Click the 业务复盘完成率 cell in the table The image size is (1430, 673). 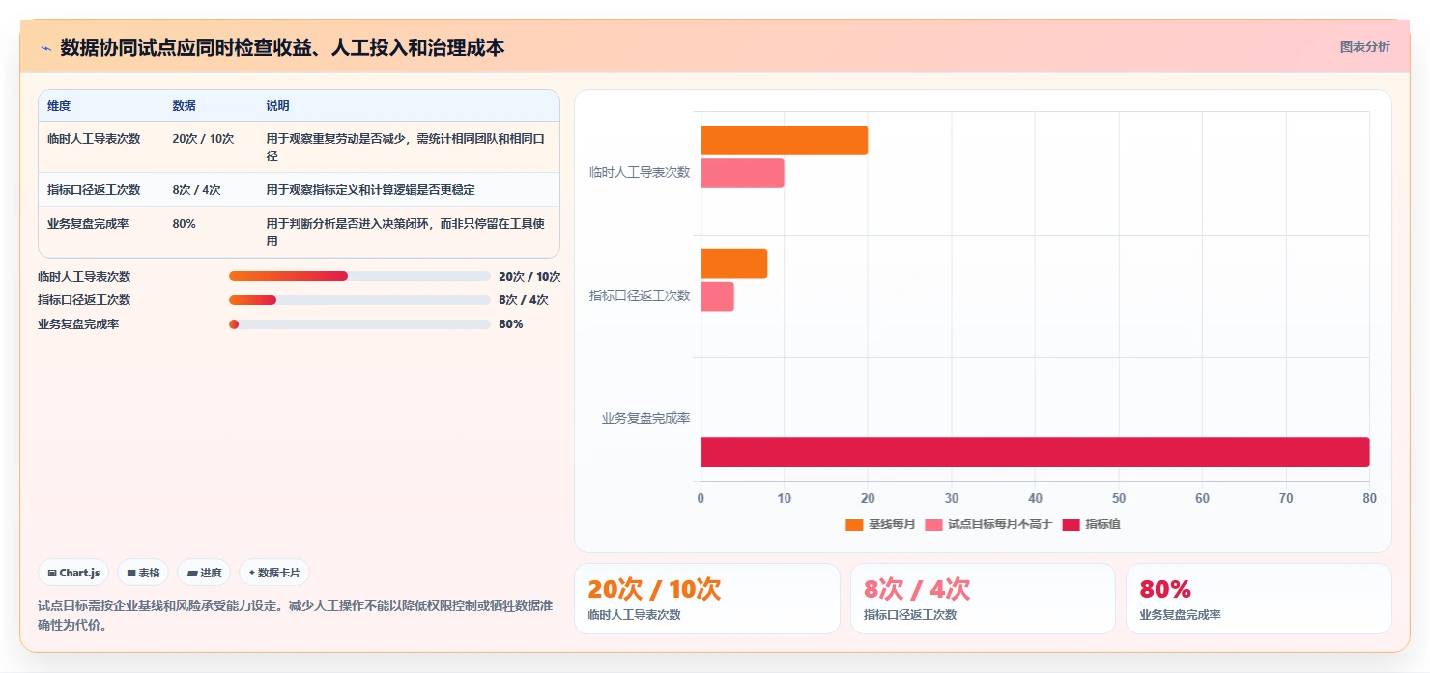click(88, 224)
